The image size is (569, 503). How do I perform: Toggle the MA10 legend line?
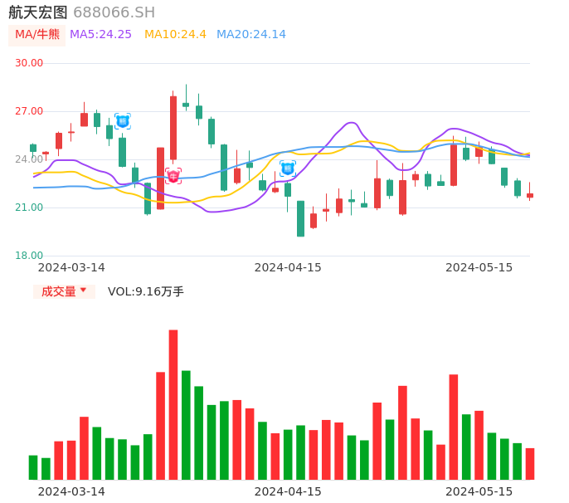pos(175,35)
